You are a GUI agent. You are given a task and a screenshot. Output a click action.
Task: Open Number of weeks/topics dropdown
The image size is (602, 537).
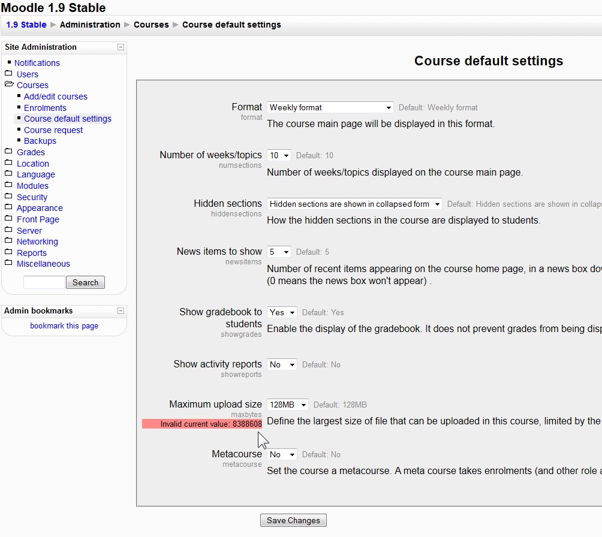click(x=279, y=155)
